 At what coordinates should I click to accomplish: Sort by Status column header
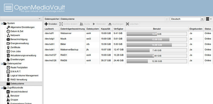tap(208, 29)
